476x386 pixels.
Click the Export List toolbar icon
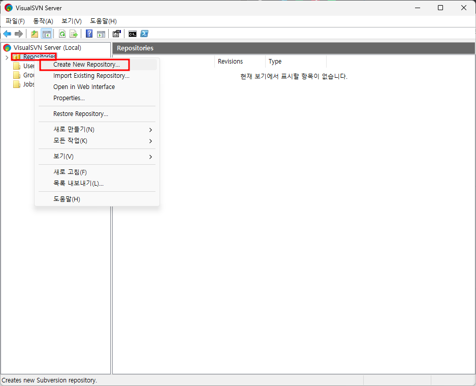[x=74, y=34]
